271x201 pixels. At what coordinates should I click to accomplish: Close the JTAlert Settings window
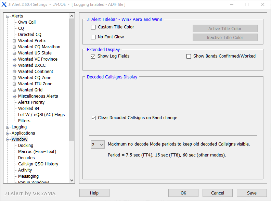tap(263, 4)
